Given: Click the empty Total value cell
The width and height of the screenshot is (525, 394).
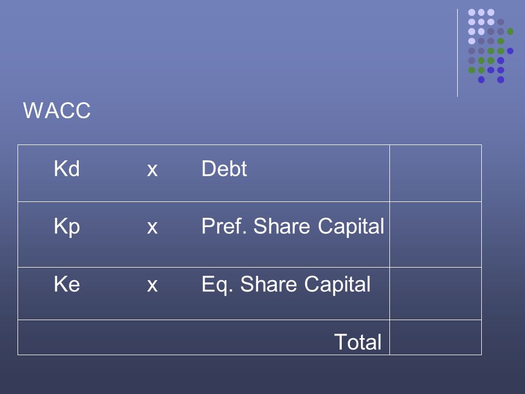Looking at the screenshot, I should (436, 338).
